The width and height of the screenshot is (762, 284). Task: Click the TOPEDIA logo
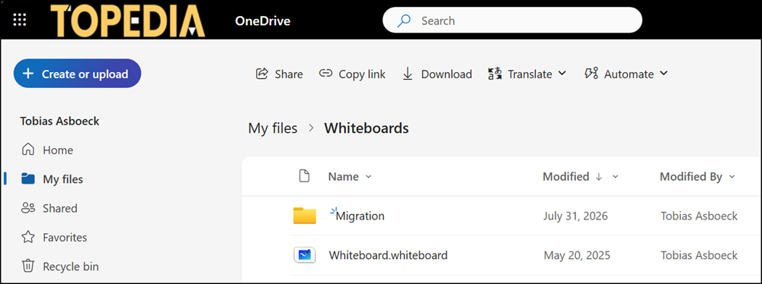[127, 21]
